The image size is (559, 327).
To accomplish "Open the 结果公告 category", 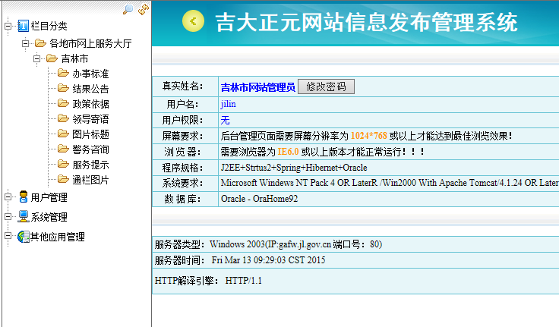I will pyautogui.click(x=90, y=89).
